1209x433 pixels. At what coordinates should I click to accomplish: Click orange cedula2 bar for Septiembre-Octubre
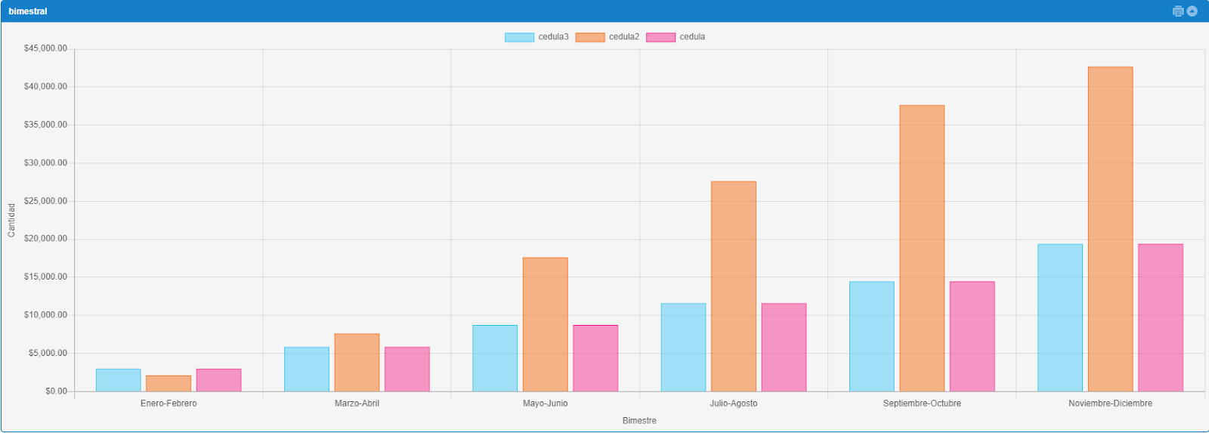coord(922,249)
